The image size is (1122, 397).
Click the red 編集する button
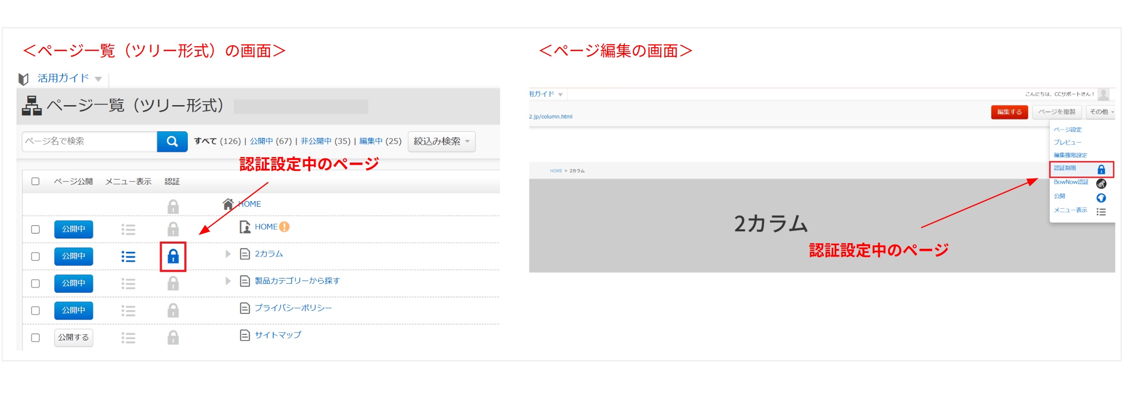(x=1009, y=112)
